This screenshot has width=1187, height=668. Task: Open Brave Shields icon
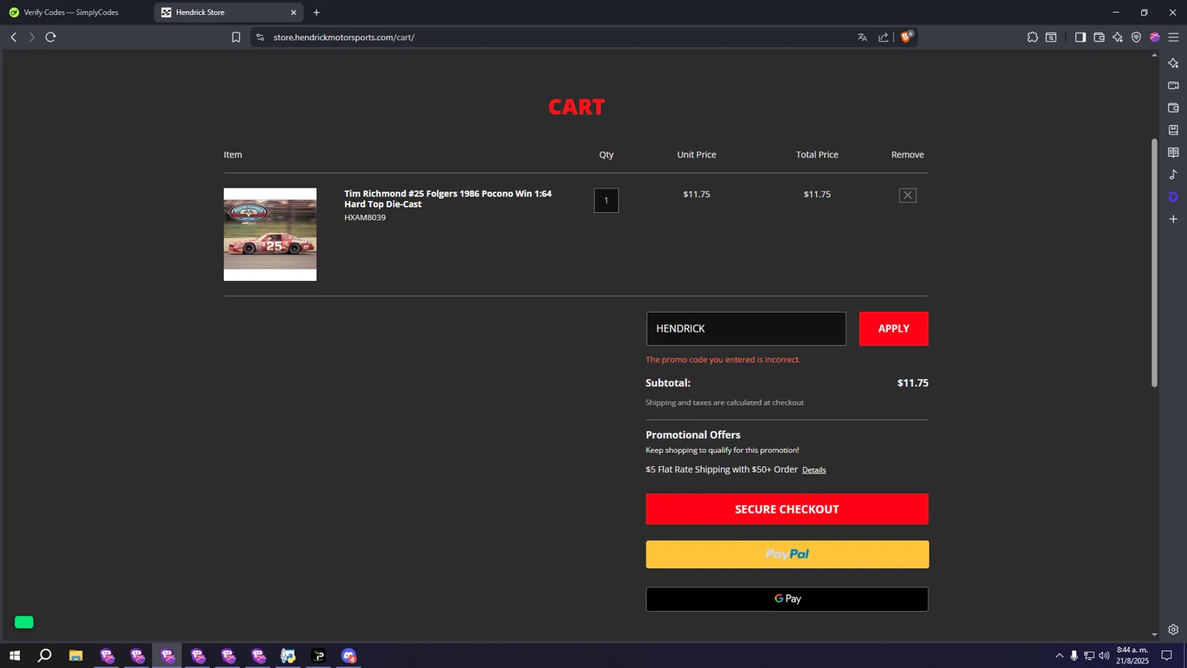pos(907,36)
